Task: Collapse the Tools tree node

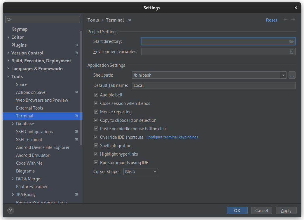Action: tap(8, 77)
